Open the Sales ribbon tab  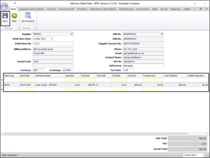155,9
